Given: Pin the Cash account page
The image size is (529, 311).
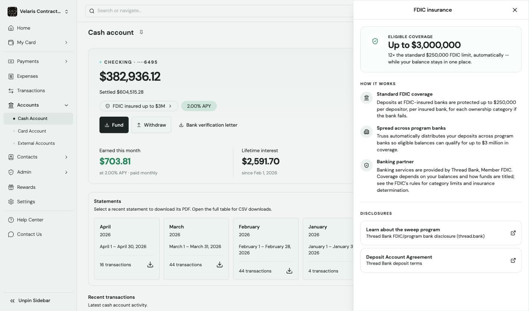Looking at the screenshot, I should (x=141, y=33).
